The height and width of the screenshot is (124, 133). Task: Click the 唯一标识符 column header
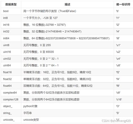[x=123, y=4]
